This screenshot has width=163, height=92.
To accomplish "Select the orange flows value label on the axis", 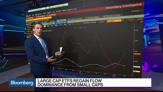I will pyautogui.click(x=137, y=54).
